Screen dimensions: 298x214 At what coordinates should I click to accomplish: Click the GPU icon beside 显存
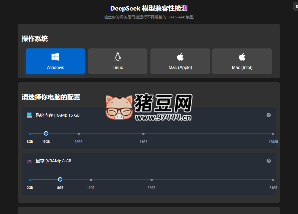(30, 161)
